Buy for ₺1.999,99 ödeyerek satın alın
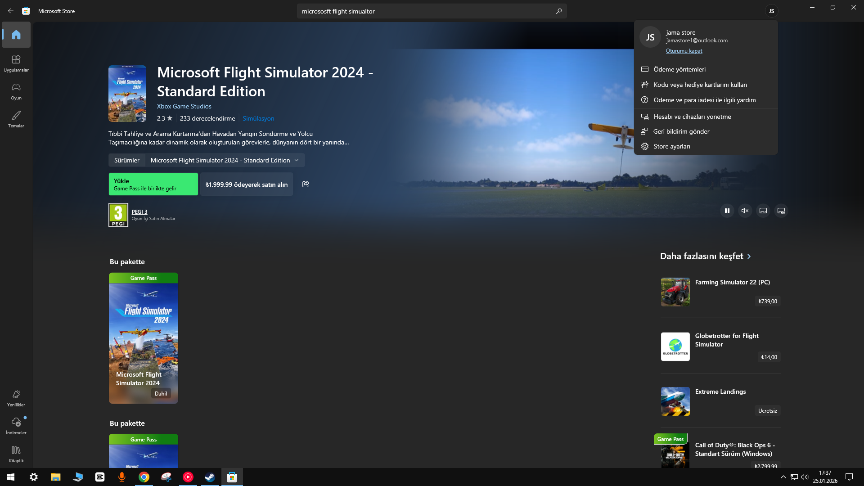 coord(247,184)
